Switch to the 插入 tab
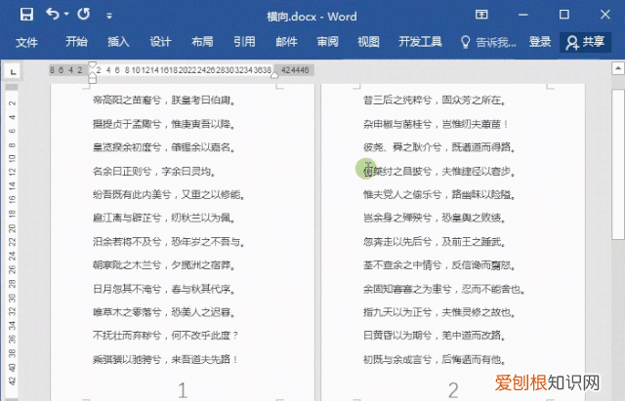Screen dimensions: 625x401 click(x=118, y=42)
